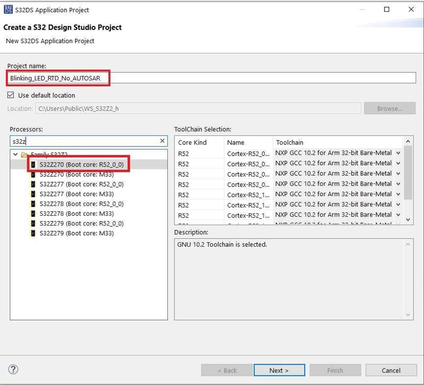
Task: Select S32Z278 (Boot core: M33) processor
Action: (x=76, y=214)
